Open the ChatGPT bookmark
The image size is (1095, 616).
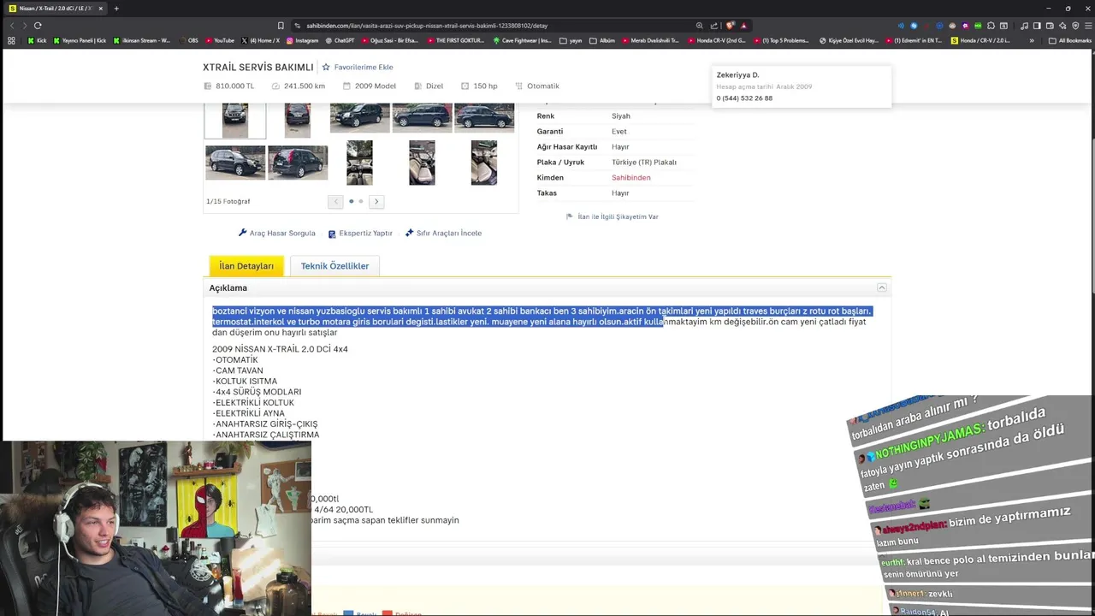coord(340,40)
